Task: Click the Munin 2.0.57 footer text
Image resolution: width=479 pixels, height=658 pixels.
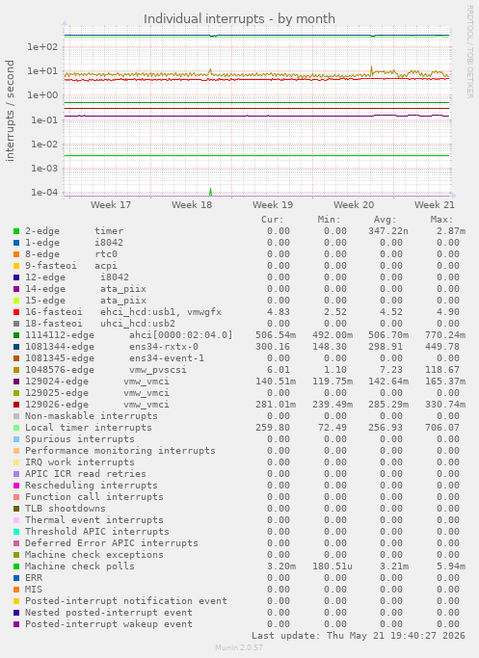Action: click(x=239, y=647)
